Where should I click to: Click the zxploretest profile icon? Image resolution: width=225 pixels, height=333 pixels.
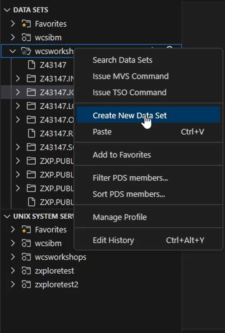click(x=26, y=271)
